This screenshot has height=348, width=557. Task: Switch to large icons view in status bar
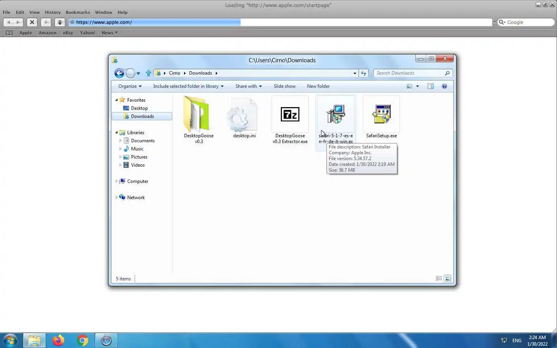tap(448, 278)
